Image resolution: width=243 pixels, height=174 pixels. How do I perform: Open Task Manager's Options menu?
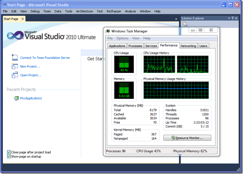[122, 38]
